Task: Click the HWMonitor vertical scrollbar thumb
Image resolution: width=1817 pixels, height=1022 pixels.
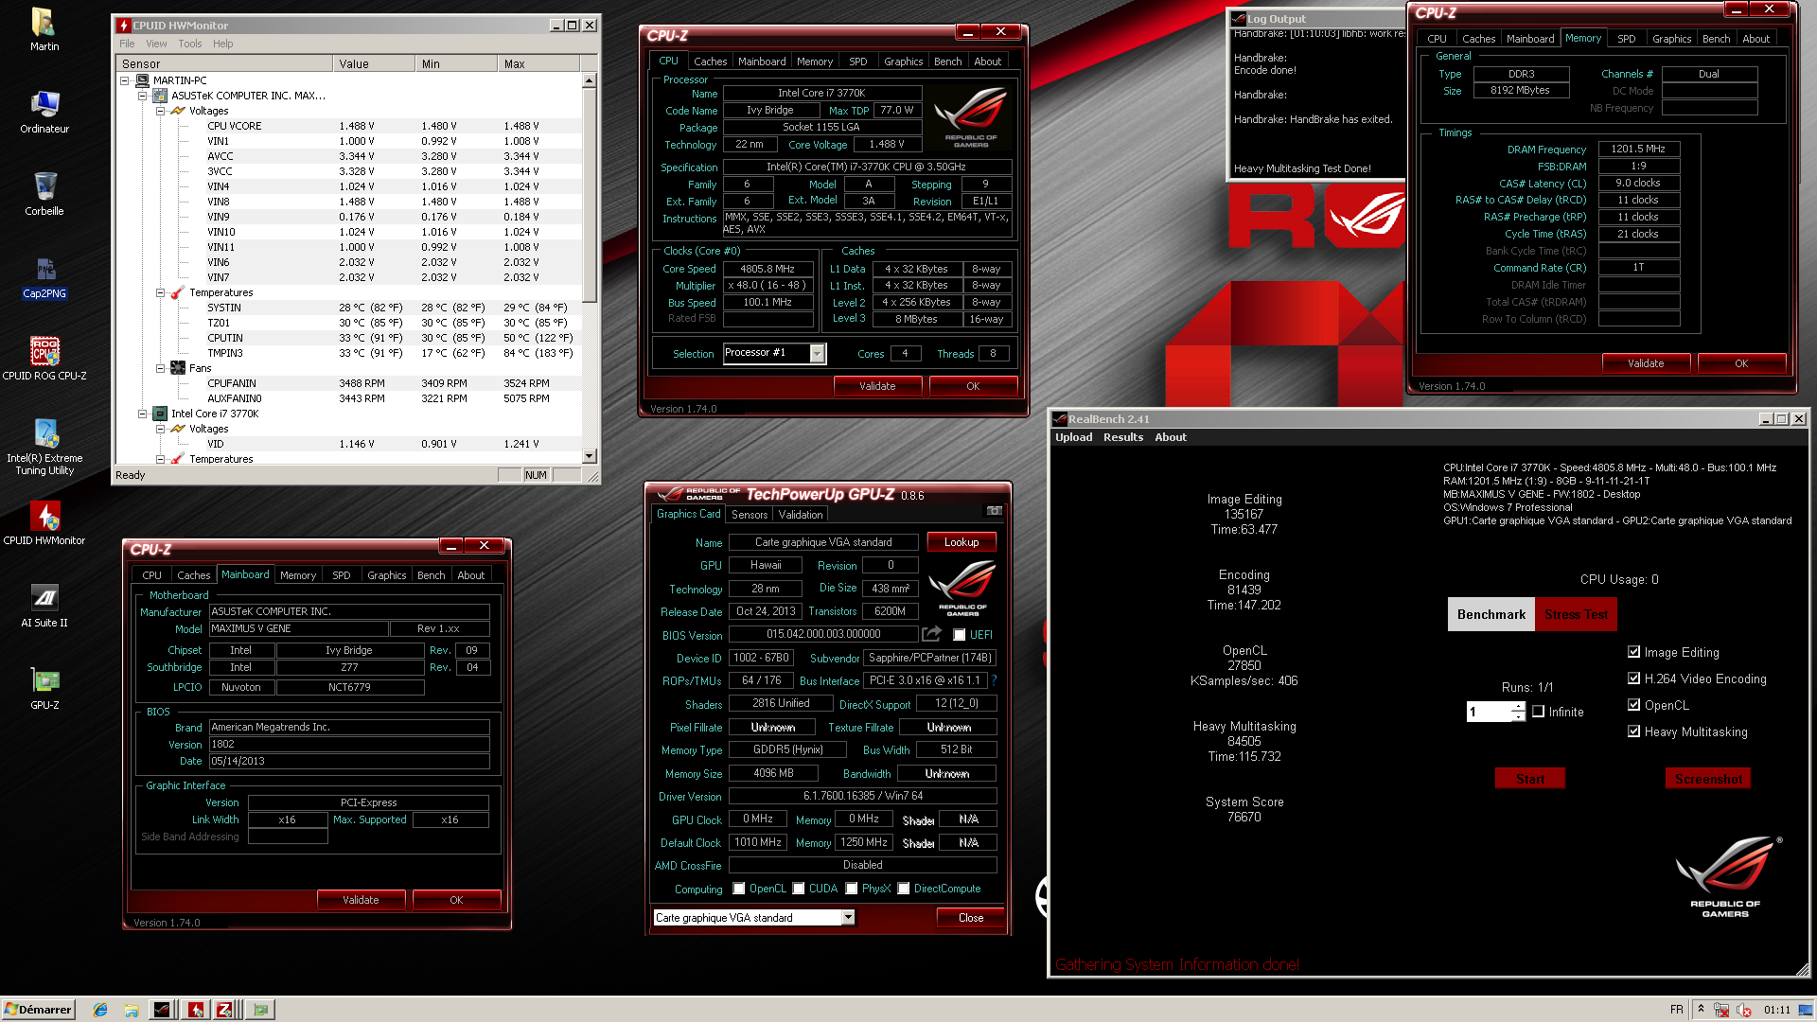Action: [x=589, y=194]
